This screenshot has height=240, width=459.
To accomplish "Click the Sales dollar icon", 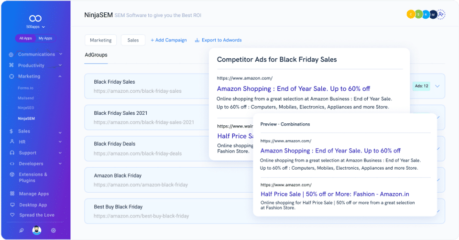I will [x=11, y=131].
